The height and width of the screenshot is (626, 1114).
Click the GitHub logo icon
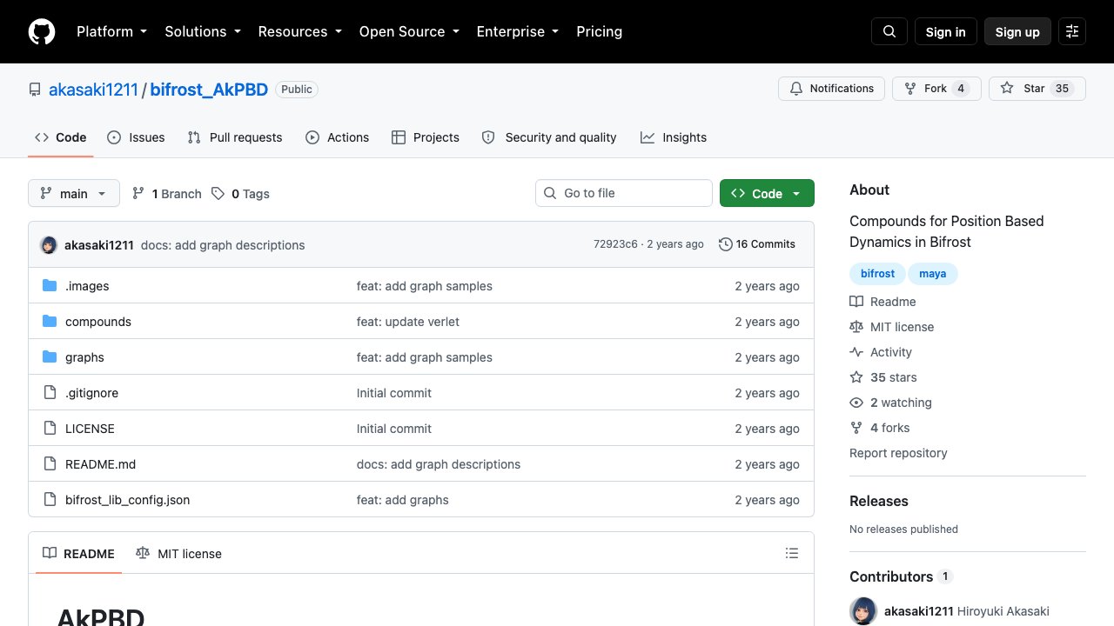42,31
